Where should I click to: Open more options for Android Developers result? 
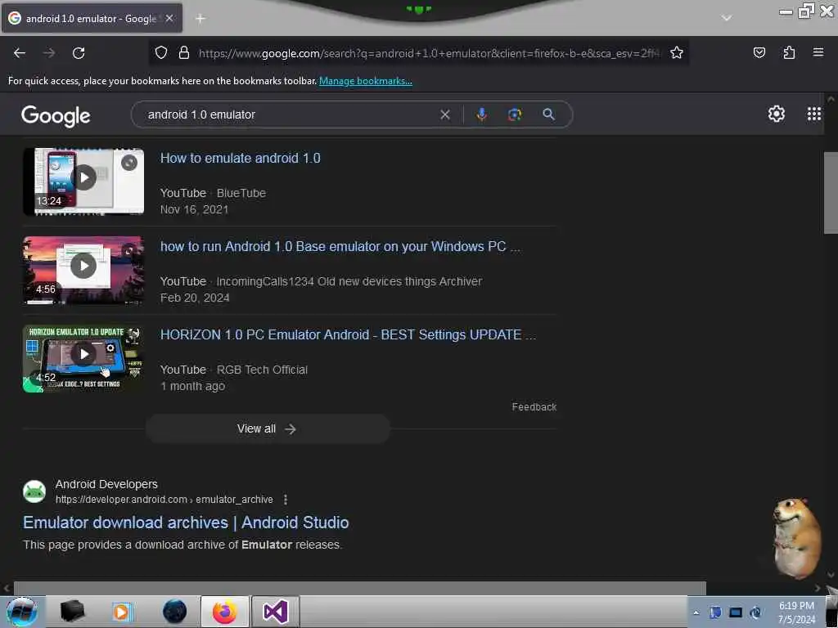[x=286, y=500]
